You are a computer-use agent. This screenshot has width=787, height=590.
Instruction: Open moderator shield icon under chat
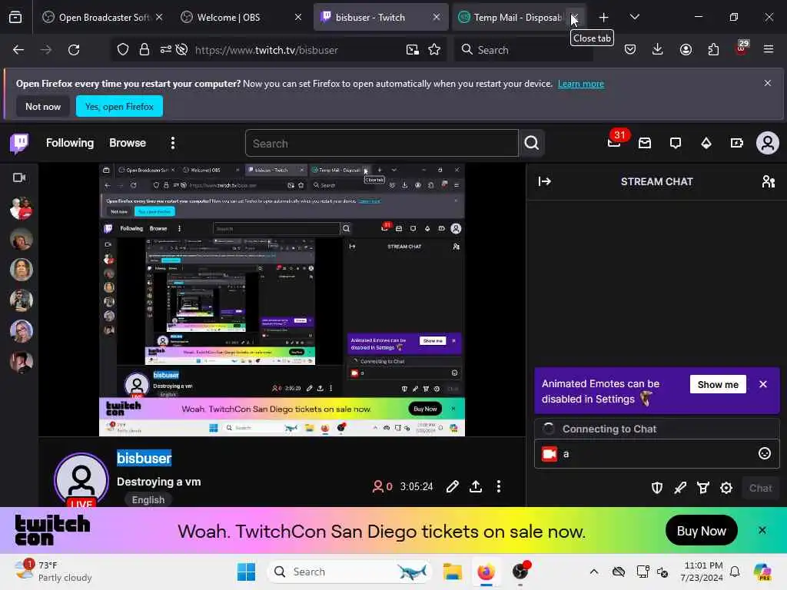(x=657, y=488)
